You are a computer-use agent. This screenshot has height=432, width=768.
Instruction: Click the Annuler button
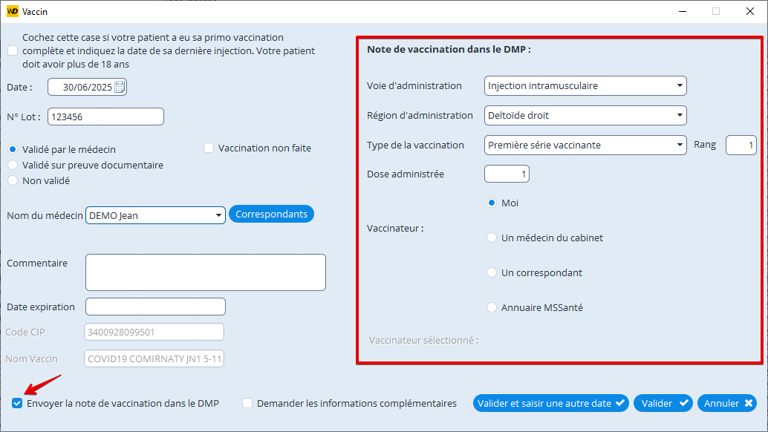726,403
